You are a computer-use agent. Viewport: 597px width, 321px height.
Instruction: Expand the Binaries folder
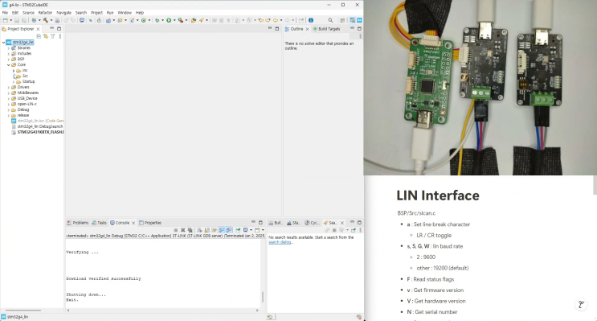click(x=9, y=48)
